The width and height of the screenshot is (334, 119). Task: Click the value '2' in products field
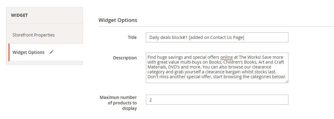150,100
